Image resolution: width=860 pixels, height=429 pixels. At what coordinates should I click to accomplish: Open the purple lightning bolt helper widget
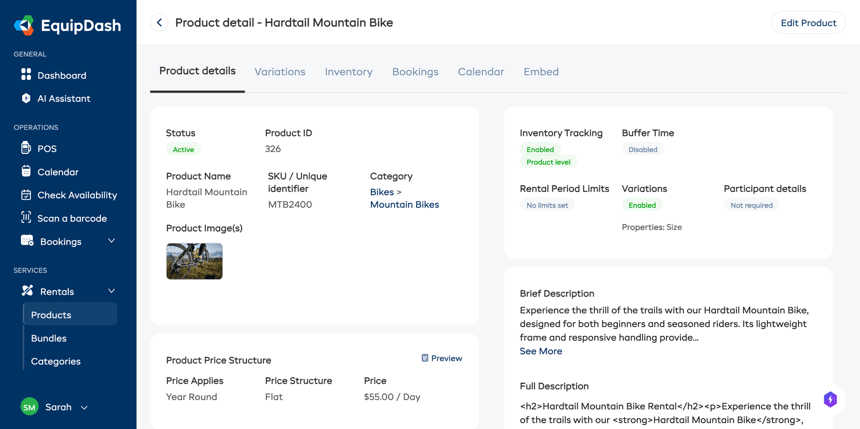pyautogui.click(x=830, y=399)
